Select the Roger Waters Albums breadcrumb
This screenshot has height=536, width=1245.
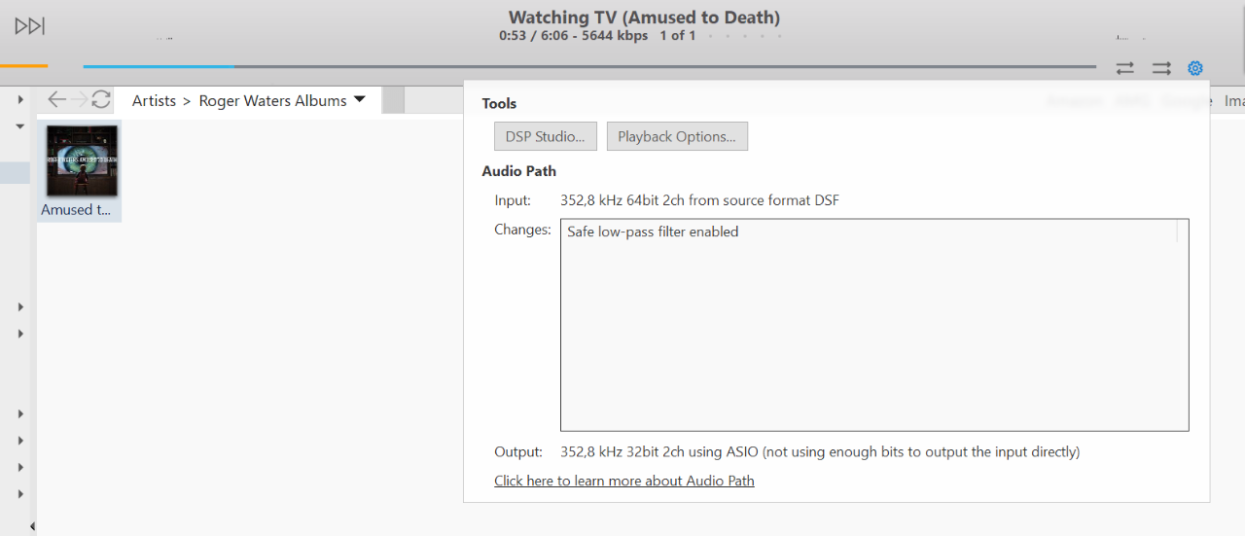click(272, 100)
